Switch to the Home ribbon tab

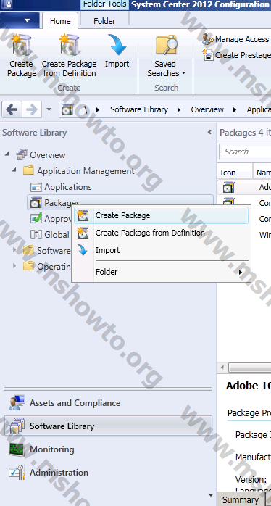point(60,21)
